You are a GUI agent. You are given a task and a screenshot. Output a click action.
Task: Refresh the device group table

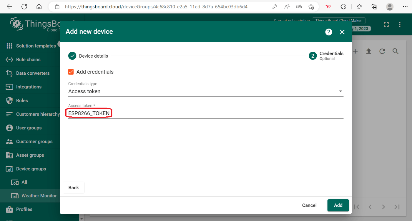(x=382, y=51)
